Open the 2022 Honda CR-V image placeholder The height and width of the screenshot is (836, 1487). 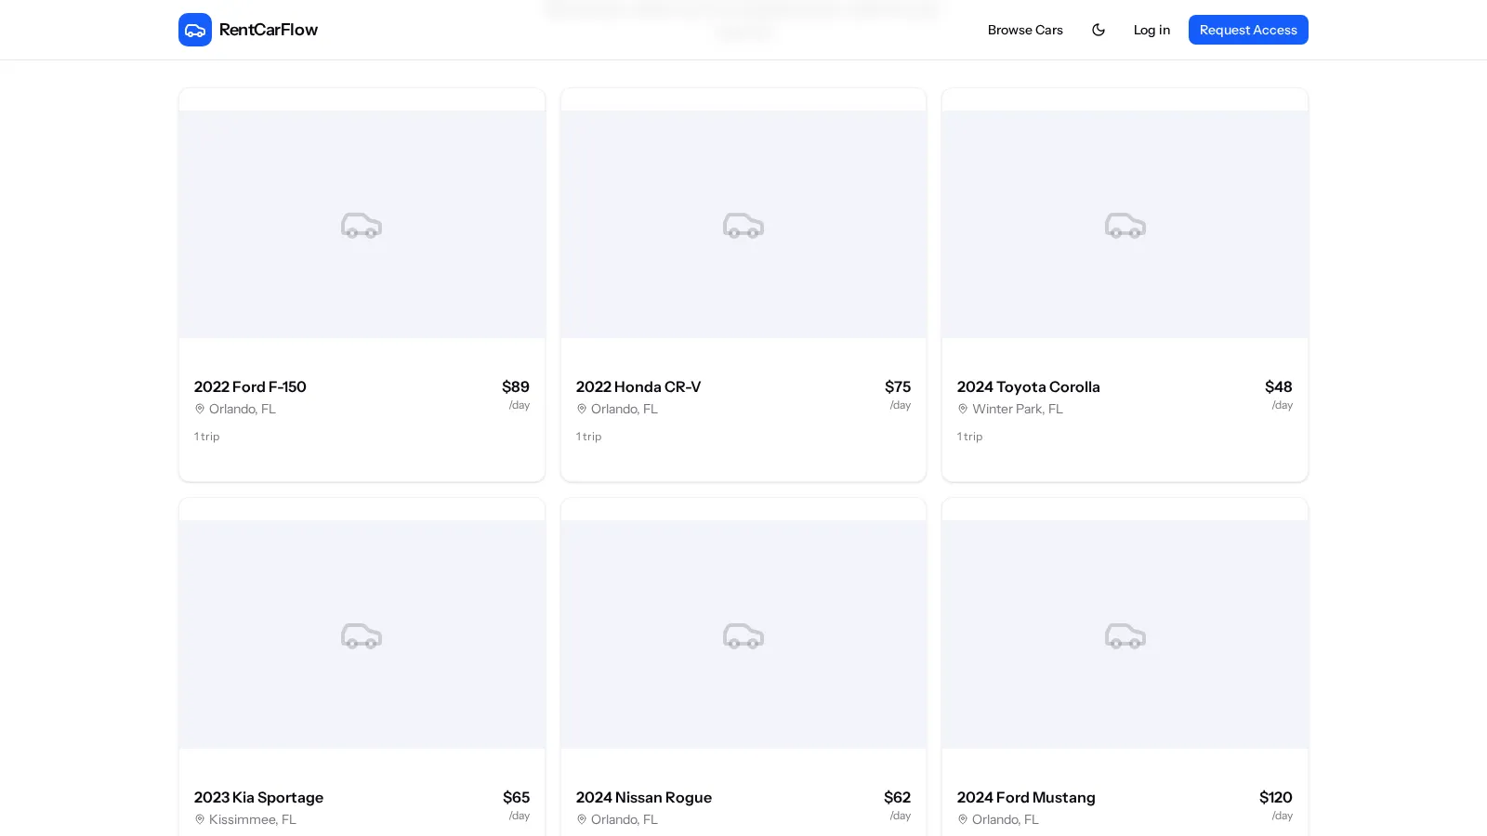click(x=743, y=224)
